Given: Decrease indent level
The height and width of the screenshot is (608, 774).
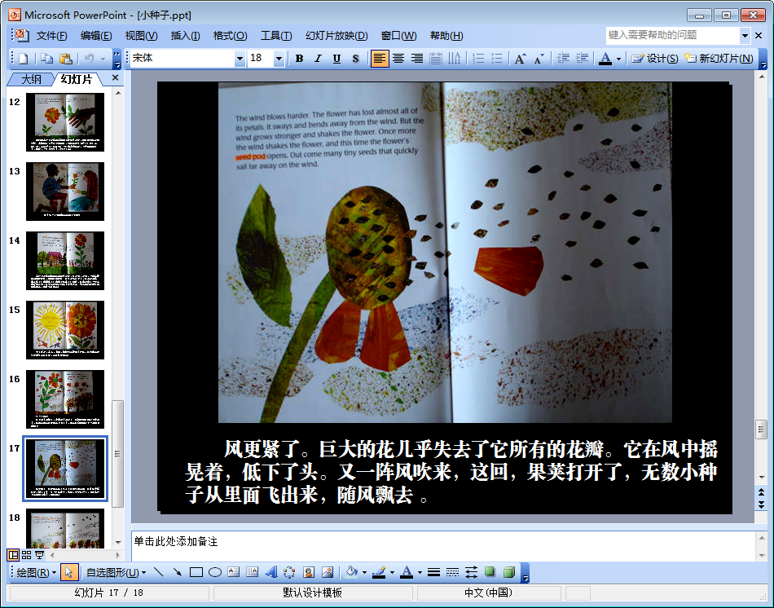Looking at the screenshot, I should (x=563, y=59).
